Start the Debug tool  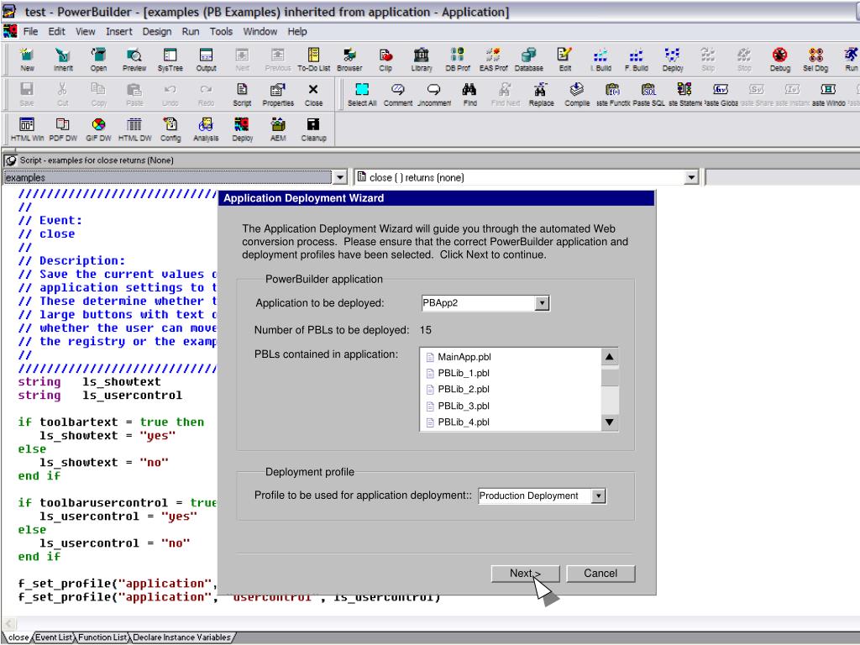tap(780, 60)
